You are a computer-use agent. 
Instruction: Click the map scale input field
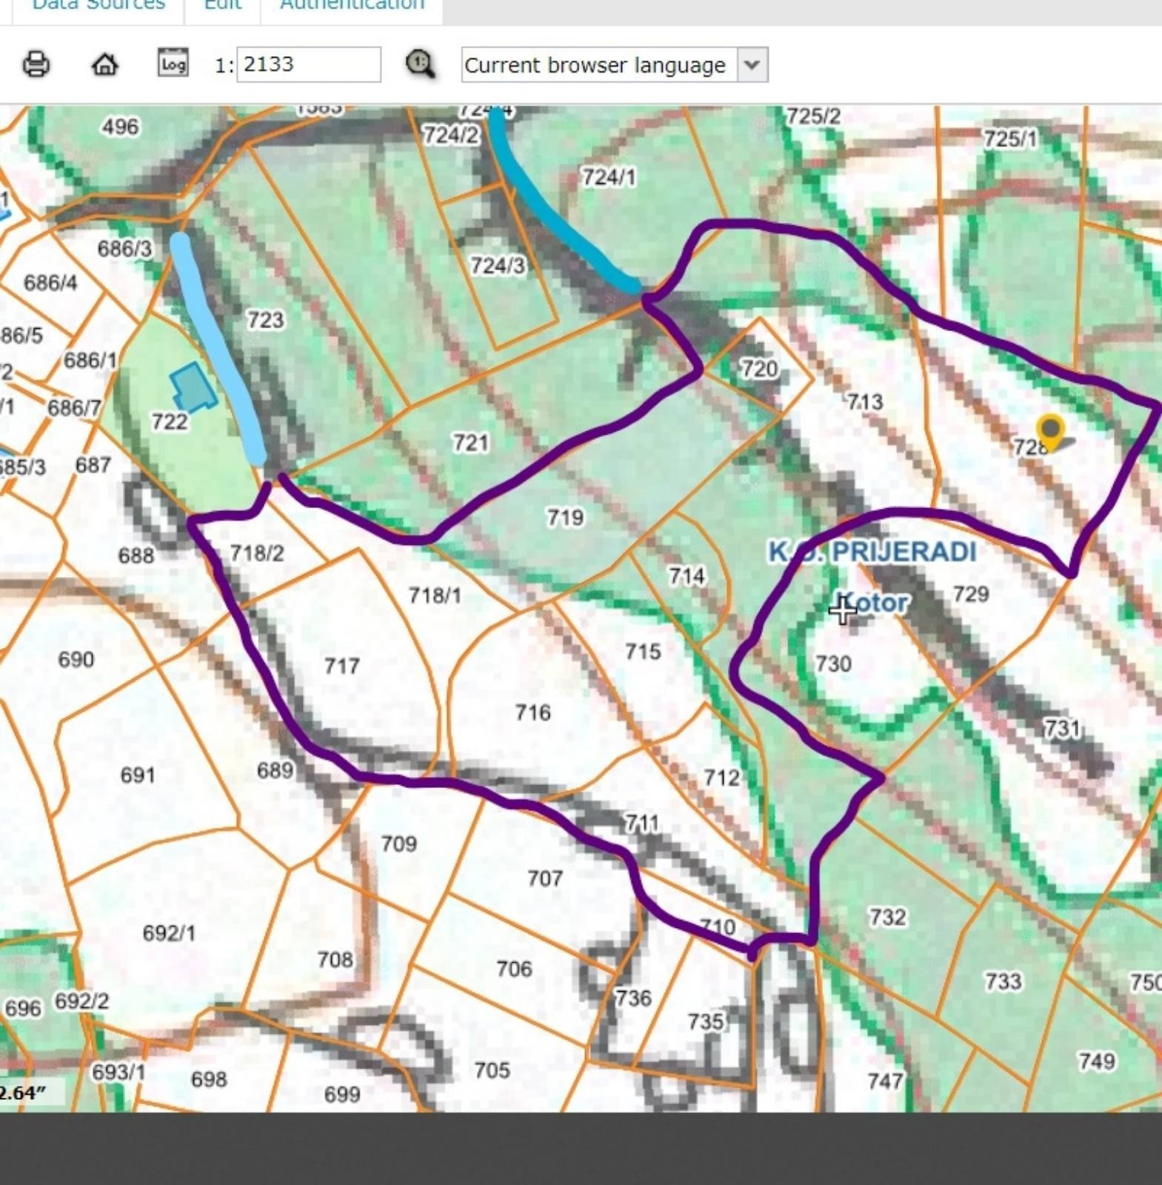click(308, 64)
